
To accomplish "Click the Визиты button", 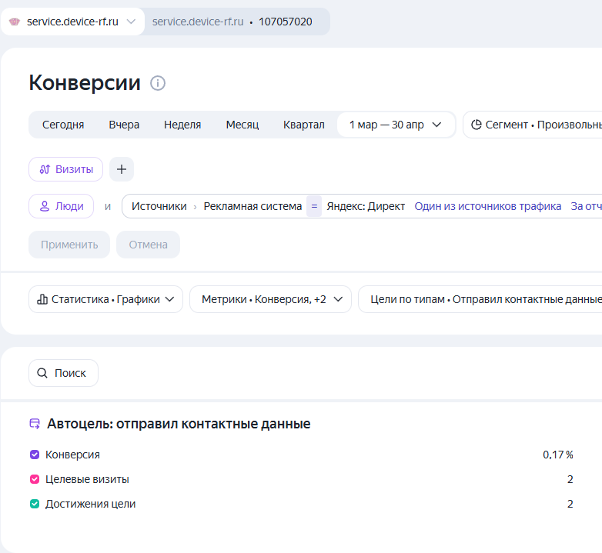I will point(65,169).
